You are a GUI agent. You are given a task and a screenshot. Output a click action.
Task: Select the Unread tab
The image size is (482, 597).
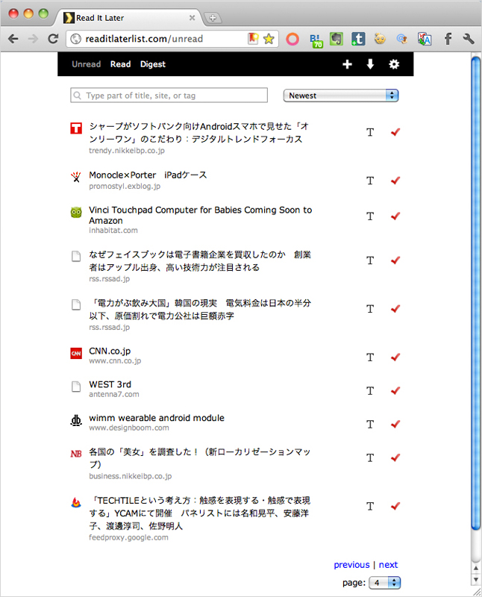coord(86,64)
